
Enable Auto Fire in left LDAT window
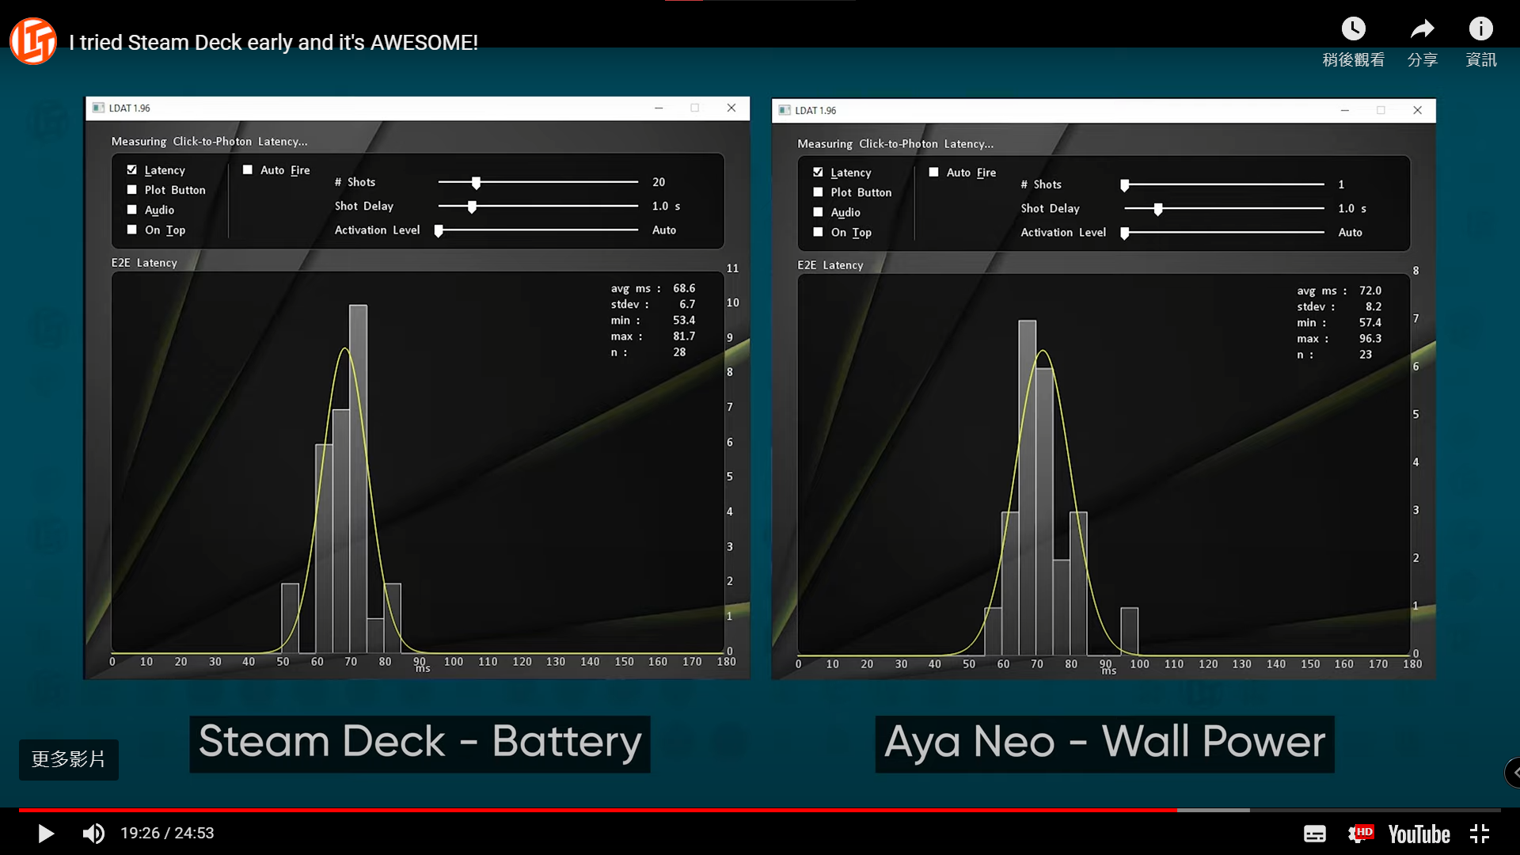pyautogui.click(x=248, y=170)
